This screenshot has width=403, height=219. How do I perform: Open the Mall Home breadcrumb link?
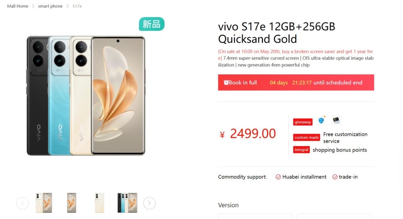point(18,6)
